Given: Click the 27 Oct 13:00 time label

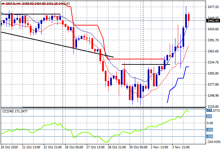Looking at the screenshot, I should [95, 147].
